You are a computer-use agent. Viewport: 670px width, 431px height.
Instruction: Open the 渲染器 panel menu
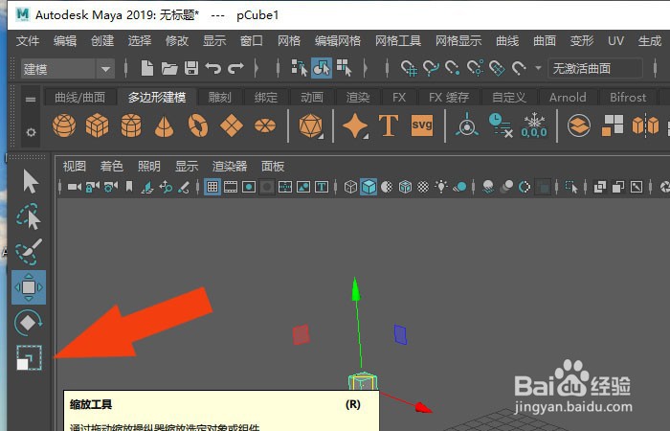pyautogui.click(x=230, y=166)
